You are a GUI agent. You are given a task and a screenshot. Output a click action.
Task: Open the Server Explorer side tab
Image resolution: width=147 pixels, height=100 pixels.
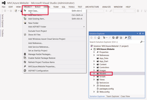coord(2,21)
